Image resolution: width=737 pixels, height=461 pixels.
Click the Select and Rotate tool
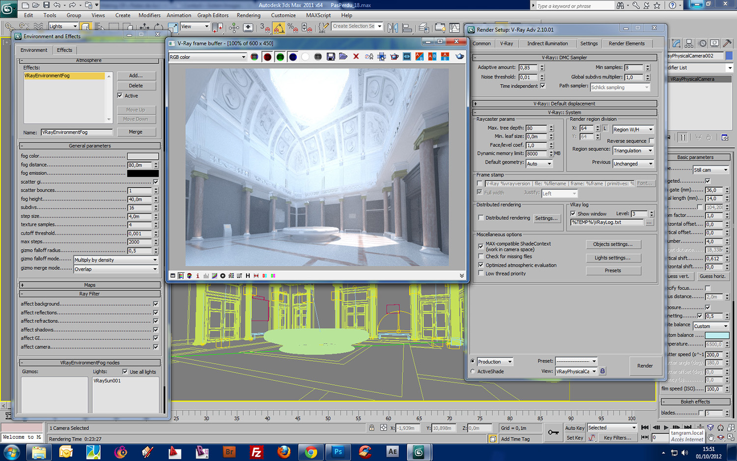(x=158, y=27)
